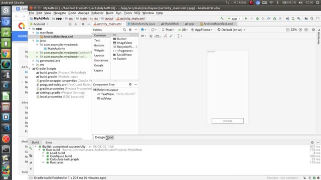Image resolution: width=321 pixels, height=180 pixels.
Task: Open Chrome from the Ubuntu dock
Action: click(x=6, y=54)
